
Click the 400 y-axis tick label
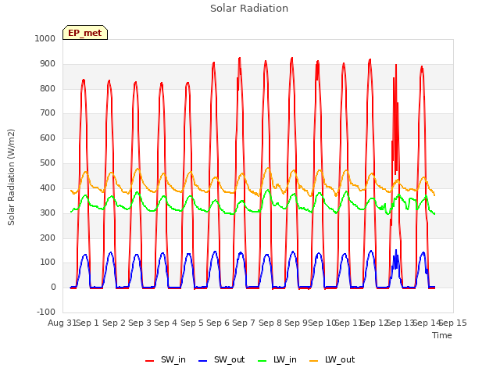pyautogui.click(x=48, y=187)
